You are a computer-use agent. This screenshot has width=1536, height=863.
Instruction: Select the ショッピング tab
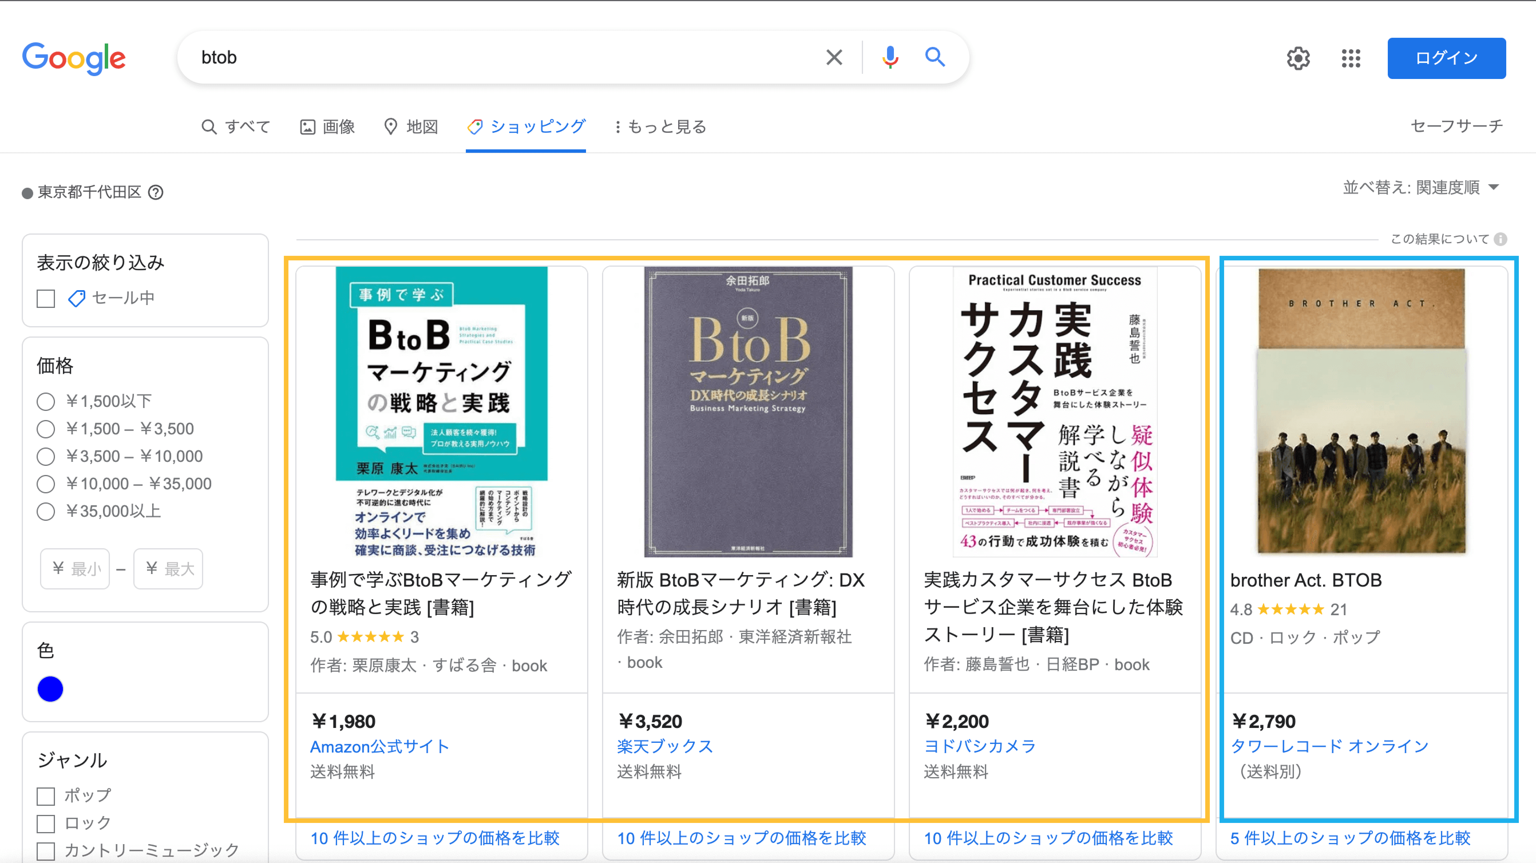click(x=526, y=126)
